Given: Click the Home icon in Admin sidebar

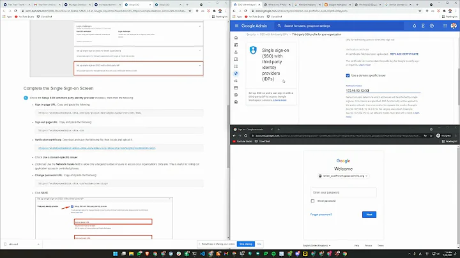Looking at the screenshot, I should (x=236, y=38).
